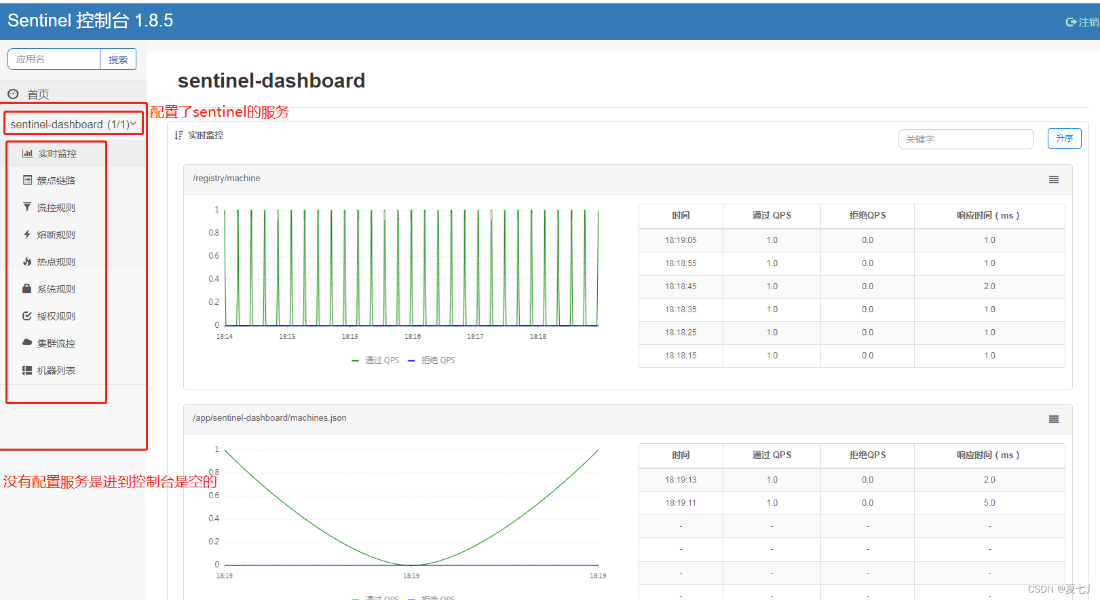
Task: Click 拒绝QPS header in second table
Action: (867, 455)
